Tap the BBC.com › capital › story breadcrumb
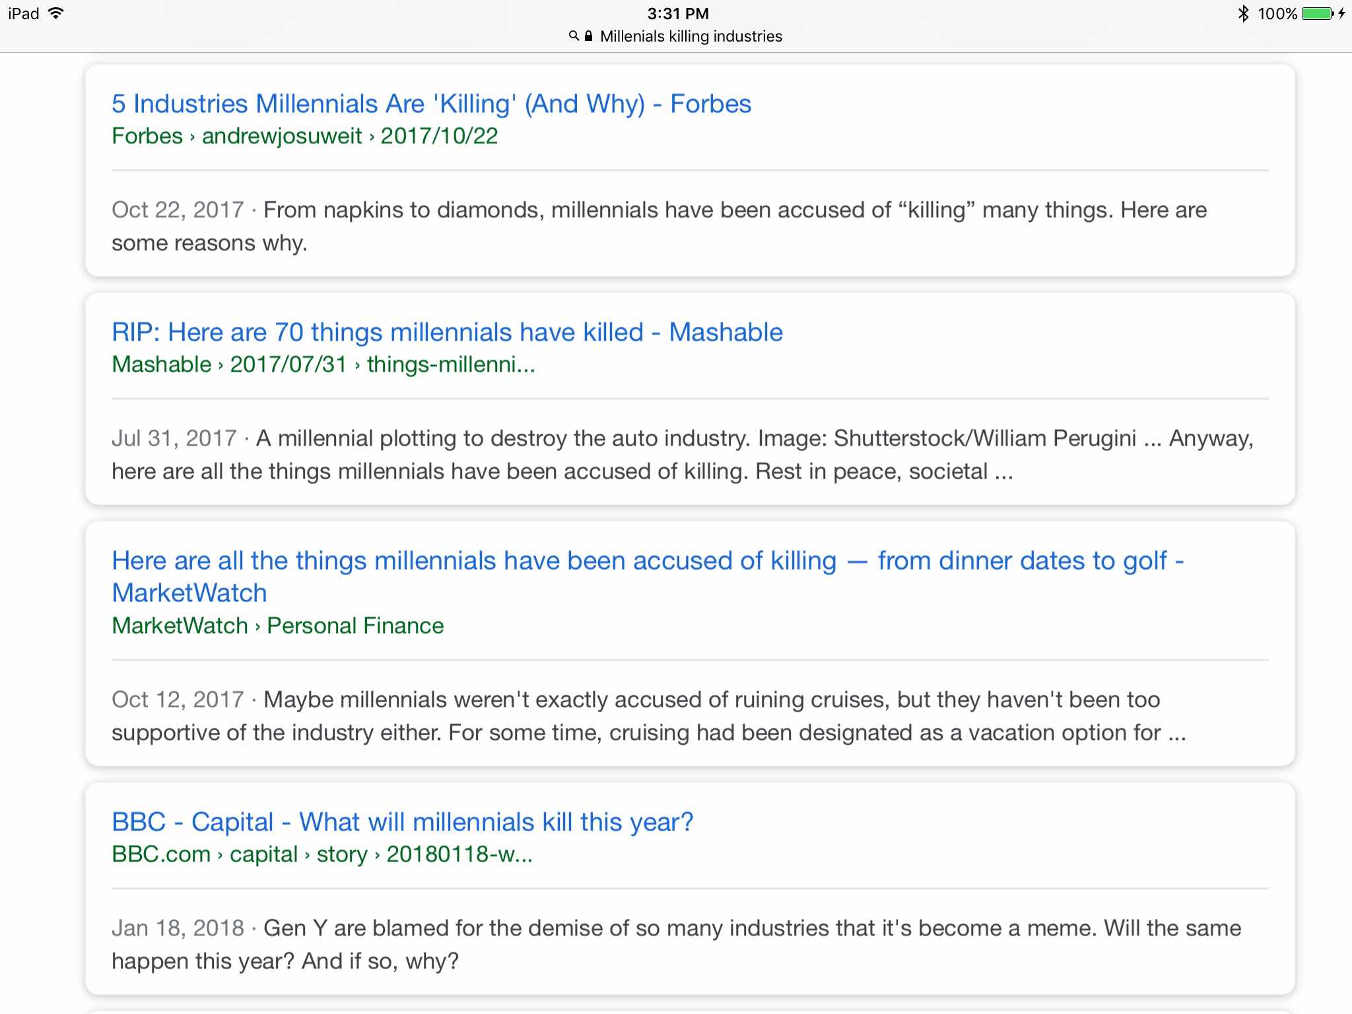The image size is (1352, 1014). 321,854
